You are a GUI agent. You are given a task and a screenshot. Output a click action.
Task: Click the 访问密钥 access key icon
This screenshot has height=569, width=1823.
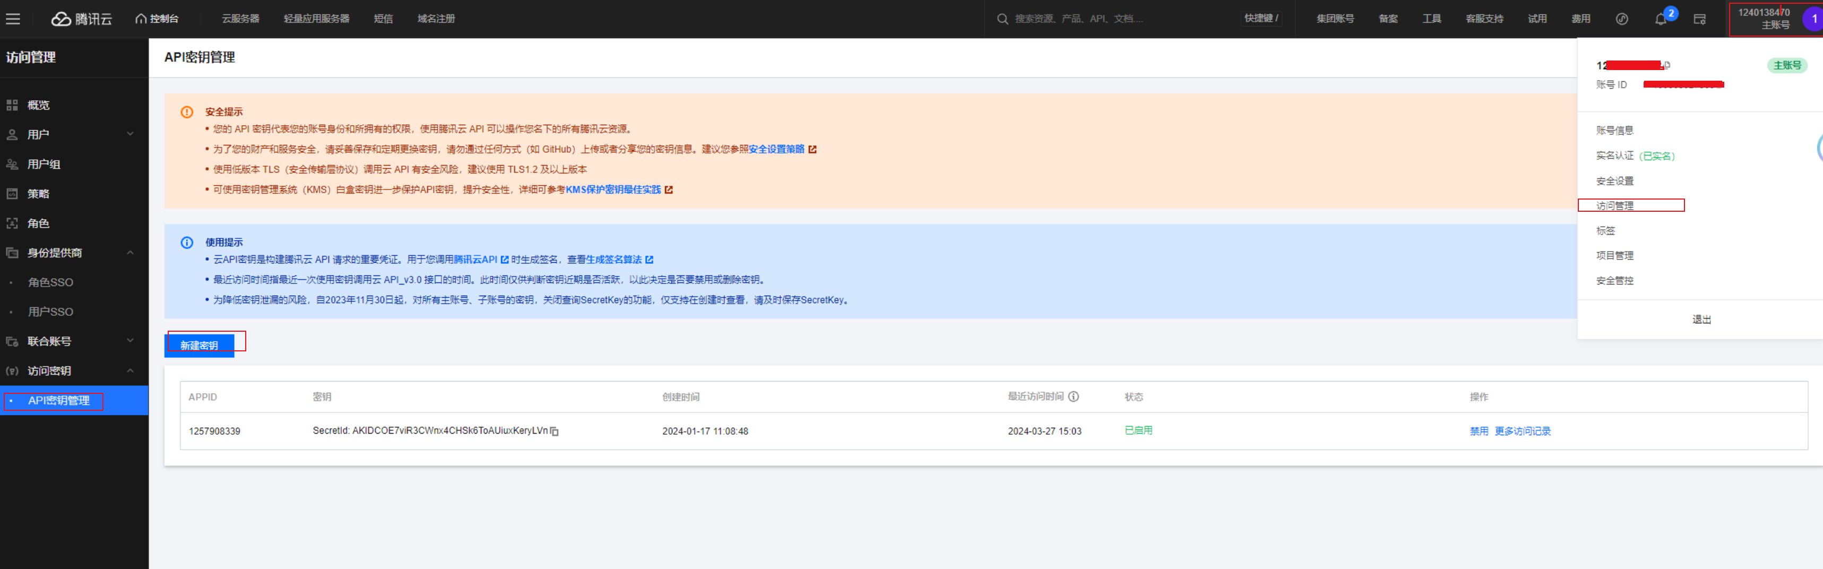[12, 371]
